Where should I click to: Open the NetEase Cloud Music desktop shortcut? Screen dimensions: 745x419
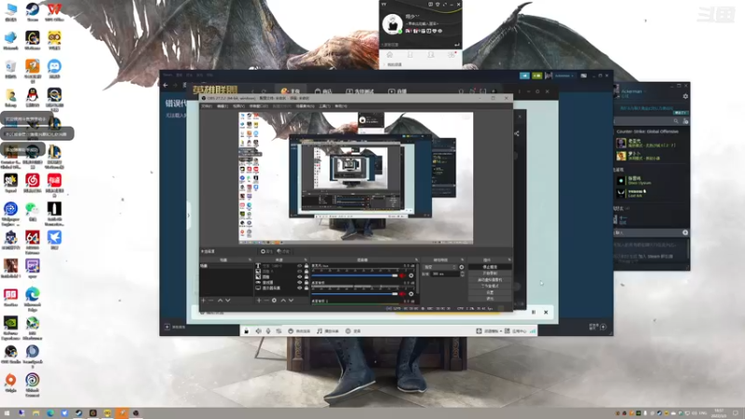(33, 181)
